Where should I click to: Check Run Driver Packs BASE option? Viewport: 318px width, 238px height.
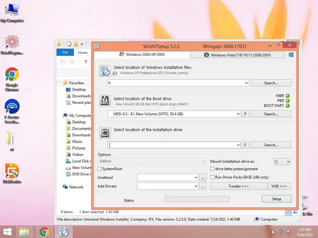(212, 177)
